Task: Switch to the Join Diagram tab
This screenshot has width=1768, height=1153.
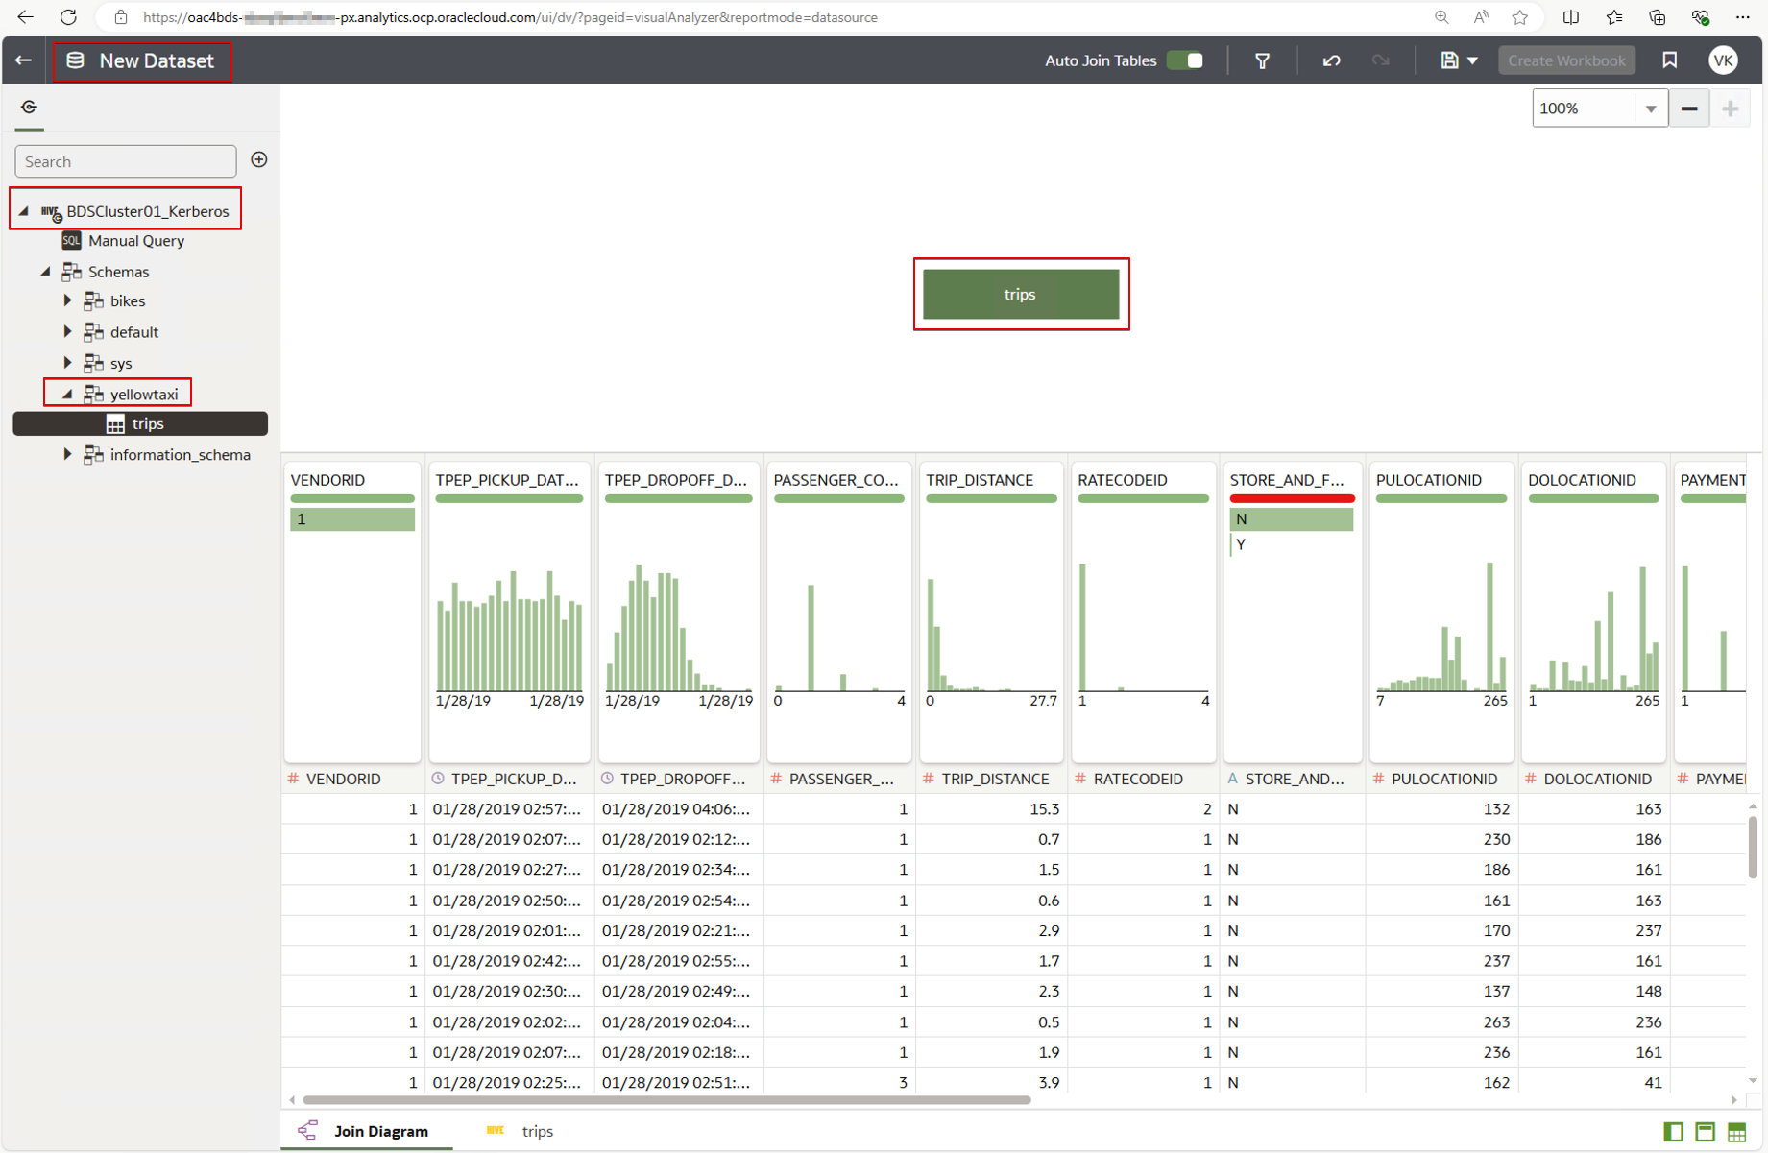Action: coord(380,1131)
